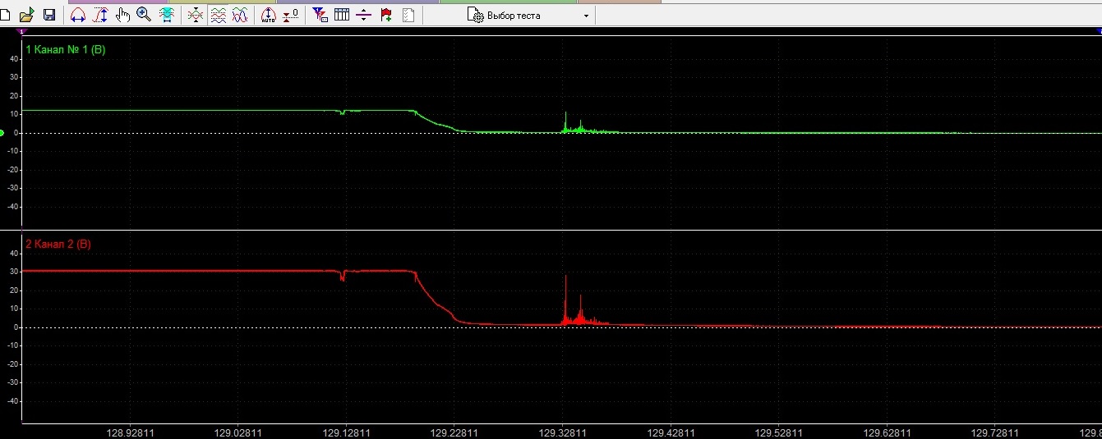
Task: Open the filter funnel settings icon
Action: pyautogui.click(x=320, y=15)
